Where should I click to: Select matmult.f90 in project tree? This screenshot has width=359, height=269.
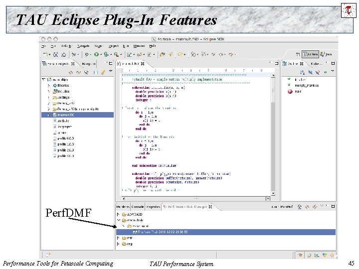pos(77,115)
